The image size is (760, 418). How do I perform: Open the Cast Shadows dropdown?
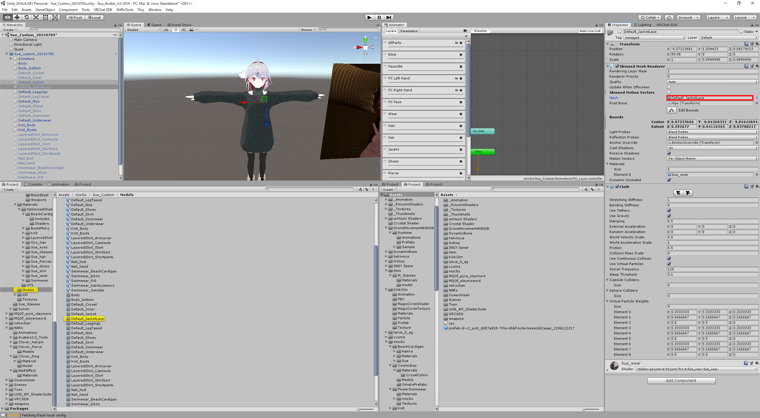coord(712,148)
